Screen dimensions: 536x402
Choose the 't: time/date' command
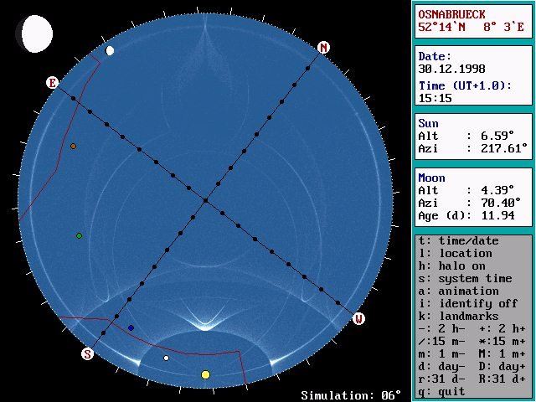458,240
